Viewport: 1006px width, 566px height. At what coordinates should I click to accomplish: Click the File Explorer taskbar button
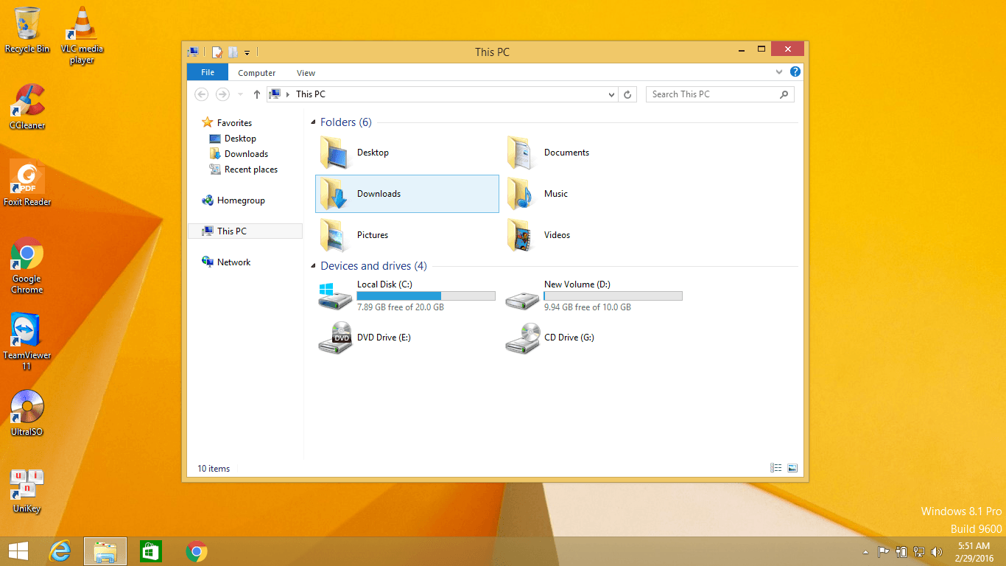pyautogui.click(x=105, y=551)
